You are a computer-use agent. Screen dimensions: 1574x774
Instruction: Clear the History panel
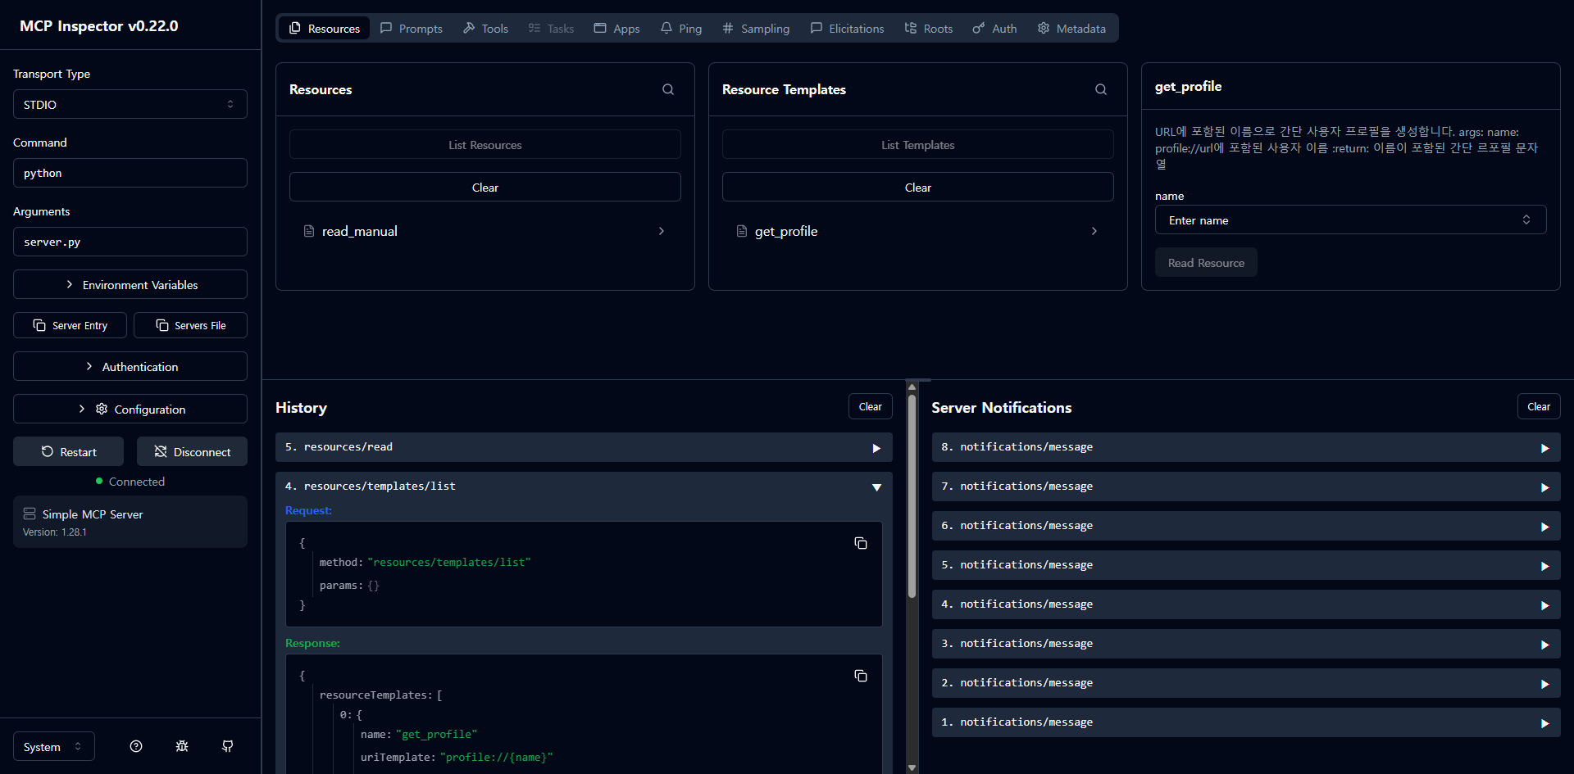pyautogui.click(x=871, y=406)
